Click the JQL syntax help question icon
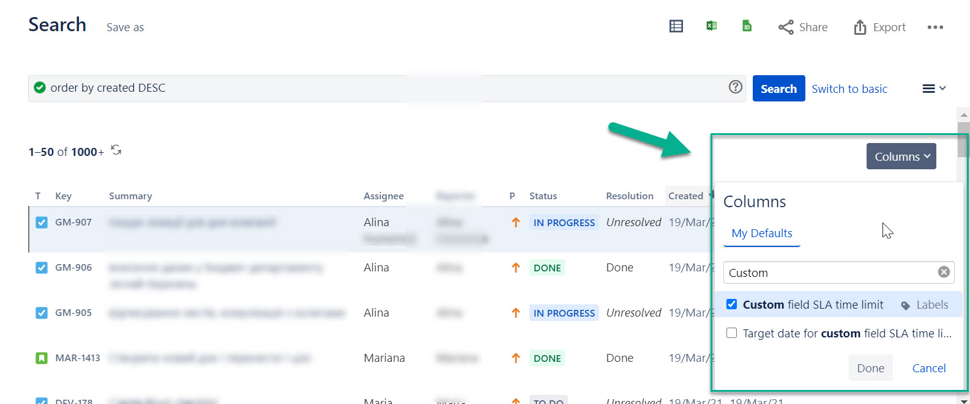Viewport: 970px width, 404px height. pos(735,87)
